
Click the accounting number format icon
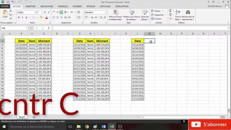point(86,18)
